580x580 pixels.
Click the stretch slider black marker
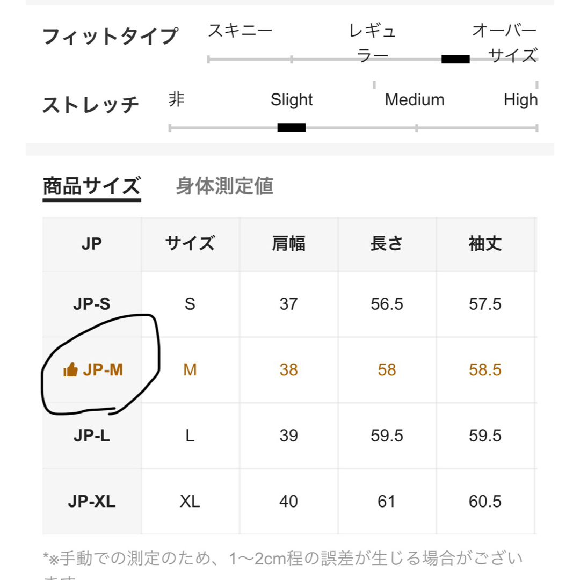tap(292, 128)
